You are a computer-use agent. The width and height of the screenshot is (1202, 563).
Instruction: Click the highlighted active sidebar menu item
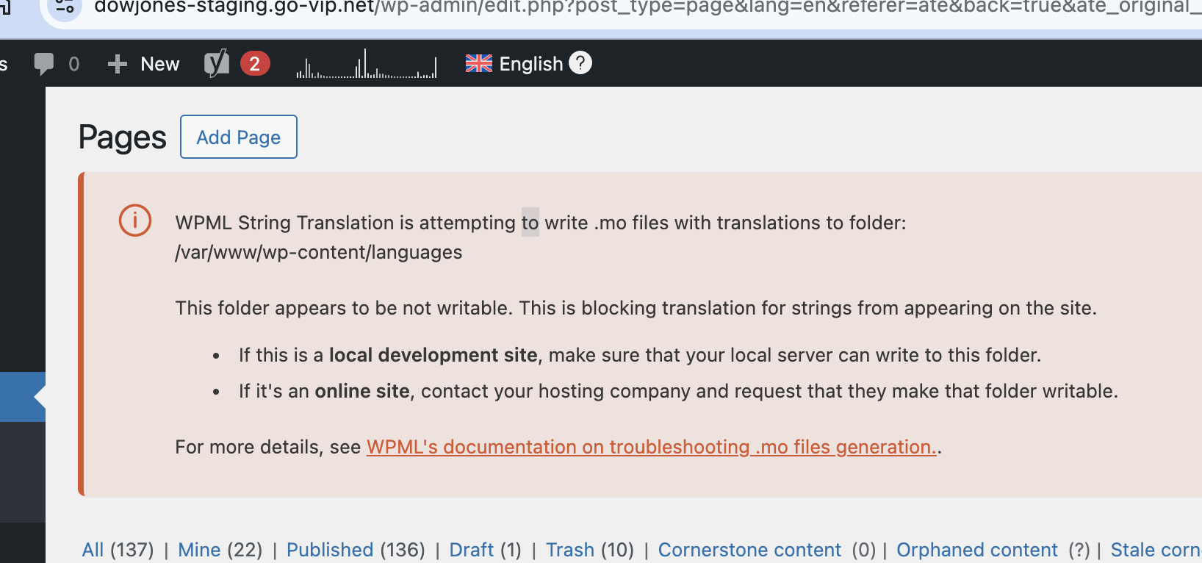coord(23,397)
